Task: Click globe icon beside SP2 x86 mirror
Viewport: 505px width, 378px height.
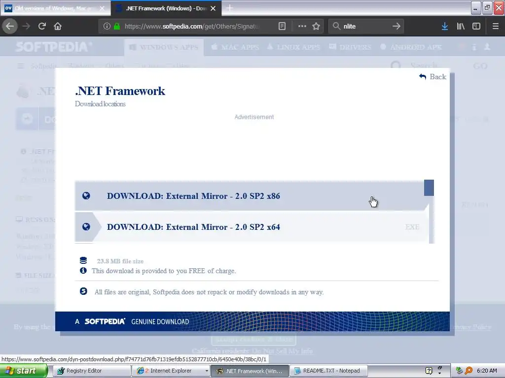Action: [86, 196]
